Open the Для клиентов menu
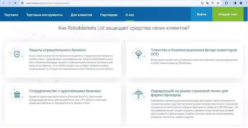 [82, 15]
